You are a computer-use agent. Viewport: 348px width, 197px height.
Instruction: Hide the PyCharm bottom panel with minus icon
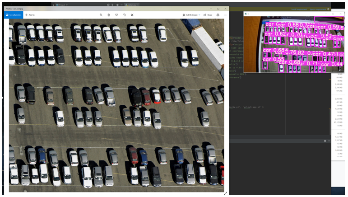[x=329, y=141]
